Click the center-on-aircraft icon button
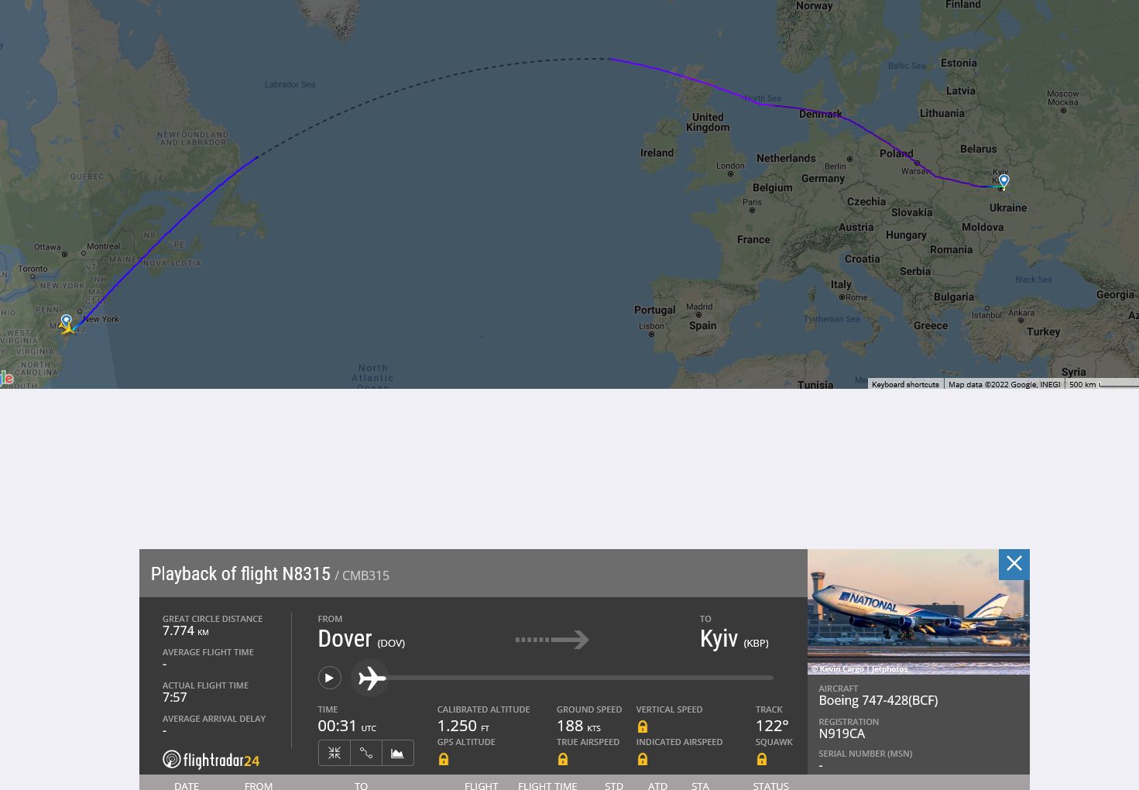The image size is (1139, 790). (334, 753)
